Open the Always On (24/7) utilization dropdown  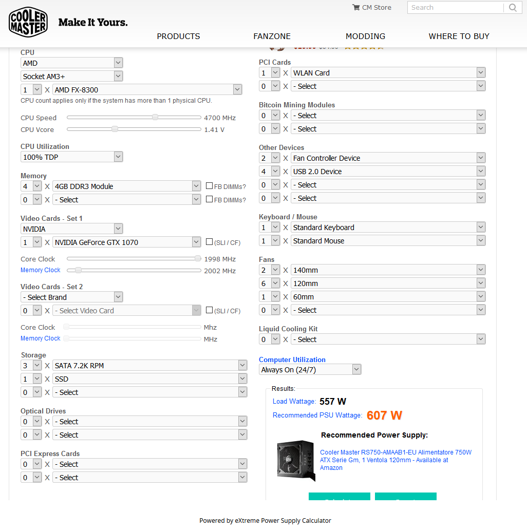pyautogui.click(x=310, y=369)
